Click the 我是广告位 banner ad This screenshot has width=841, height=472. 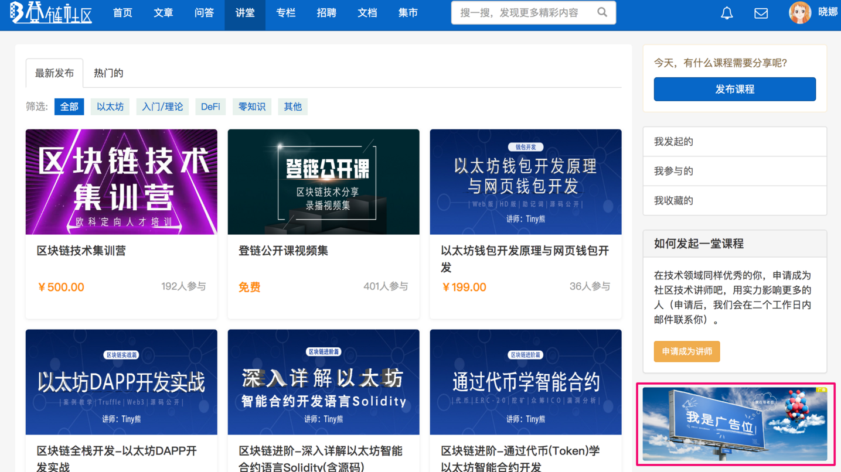pos(735,424)
